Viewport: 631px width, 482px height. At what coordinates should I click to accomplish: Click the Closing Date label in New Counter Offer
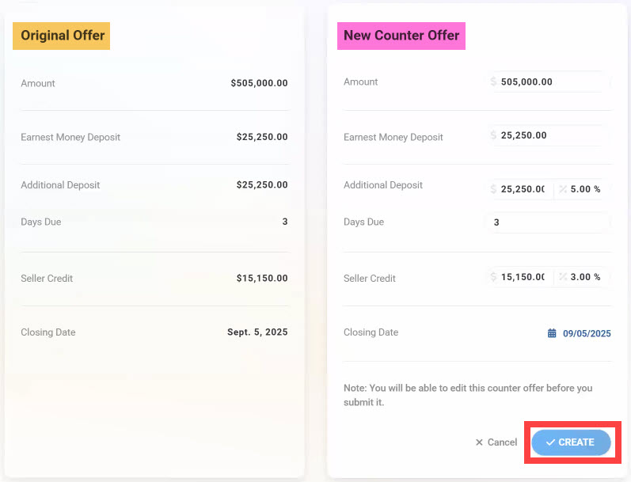pyautogui.click(x=371, y=332)
